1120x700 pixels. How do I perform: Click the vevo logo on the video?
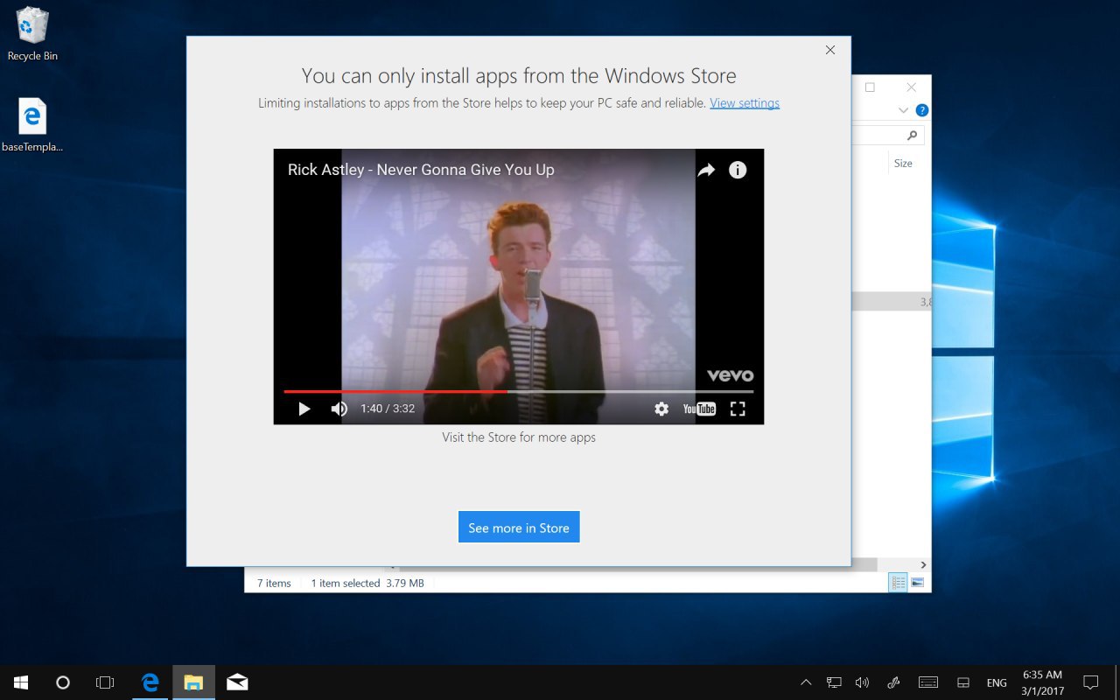[730, 375]
